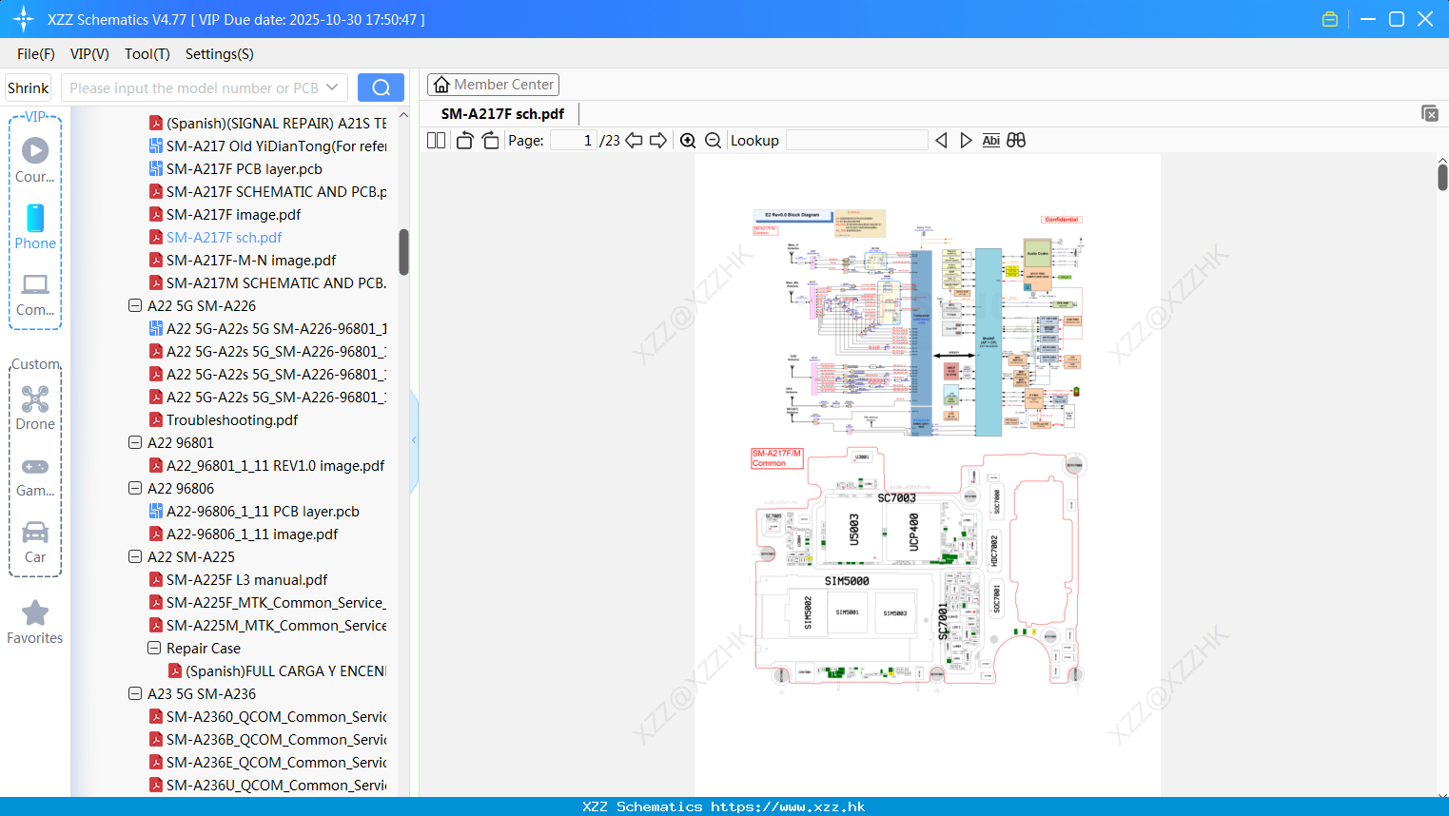Go to previous page arrow
Screen dimensions: 1449x816
pyautogui.click(x=634, y=140)
